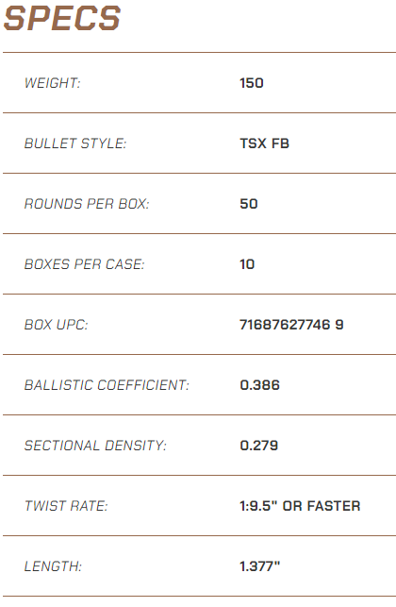Select the BALLISTIC COEFFICIENT label
Viewport: 396px width, 607px height.
point(107,385)
